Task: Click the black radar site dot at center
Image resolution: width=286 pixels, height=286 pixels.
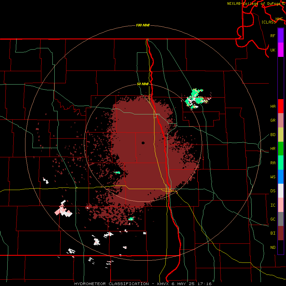Action: 143,143
